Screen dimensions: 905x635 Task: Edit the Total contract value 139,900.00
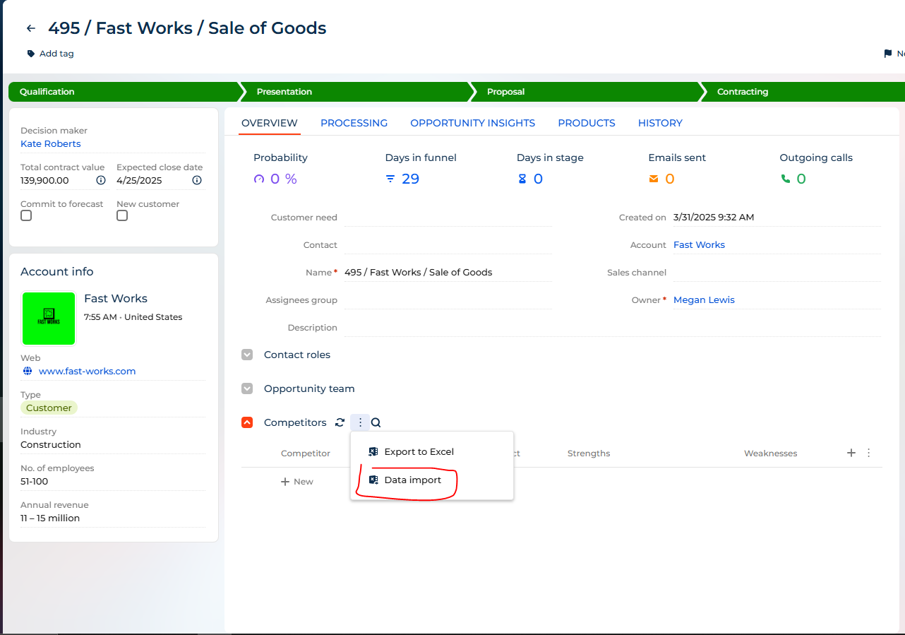tap(44, 180)
